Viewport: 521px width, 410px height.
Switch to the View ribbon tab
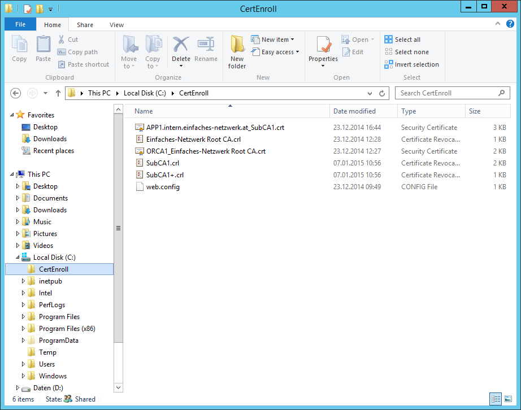point(116,25)
